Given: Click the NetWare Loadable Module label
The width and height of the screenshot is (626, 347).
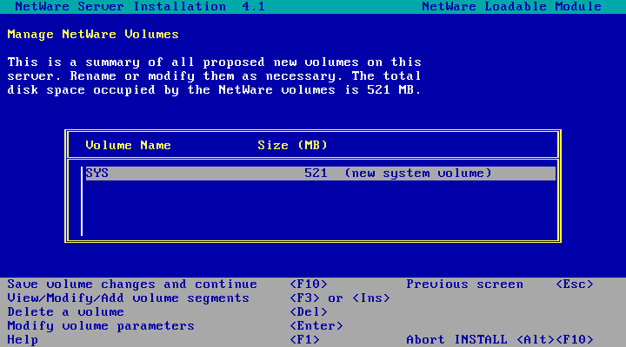Looking at the screenshot, I should click(x=511, y=7).
